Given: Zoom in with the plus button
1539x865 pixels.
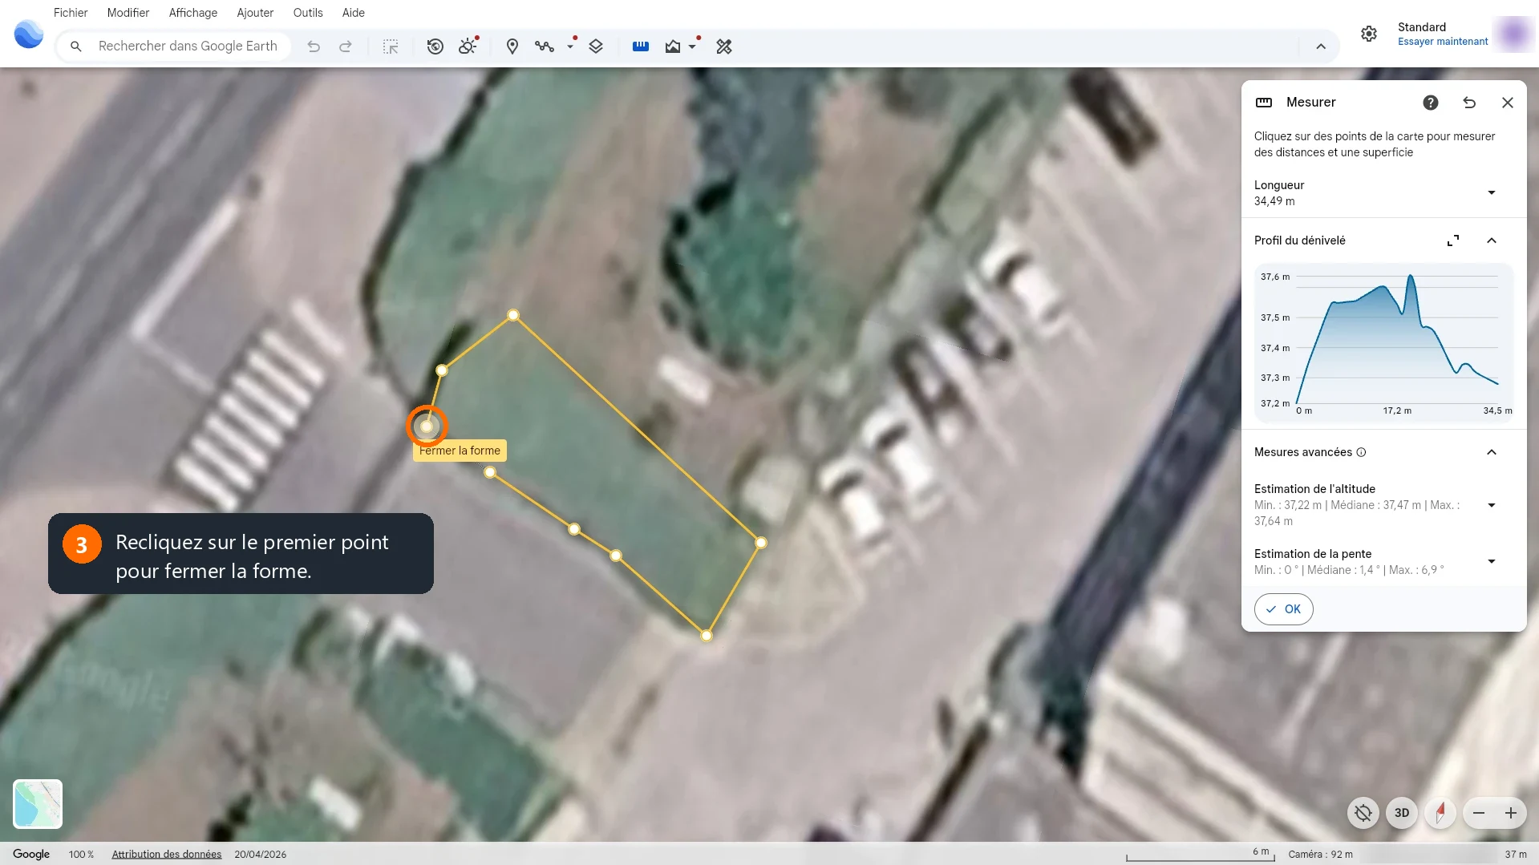Looking at the screenshot, I should (x=1511, y=813).
